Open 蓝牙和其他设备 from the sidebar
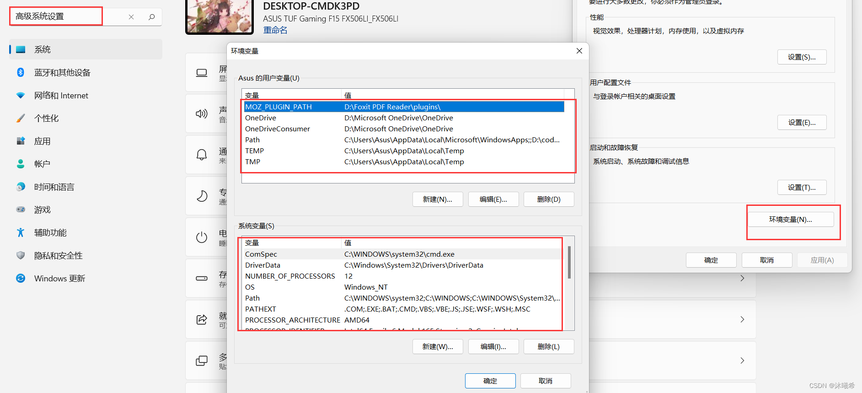This screenshot has height=393, width=862. click(x=86, y=72)
